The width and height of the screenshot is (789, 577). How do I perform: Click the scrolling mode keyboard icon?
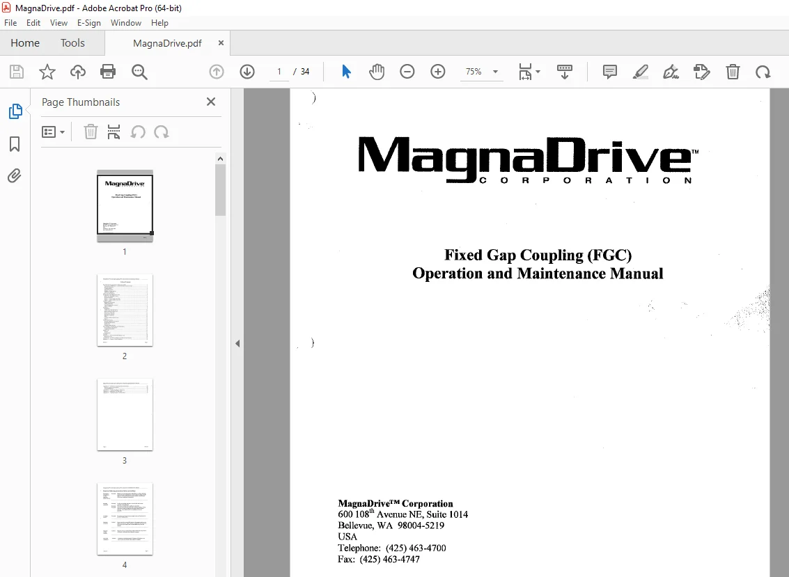click(565, 72)
